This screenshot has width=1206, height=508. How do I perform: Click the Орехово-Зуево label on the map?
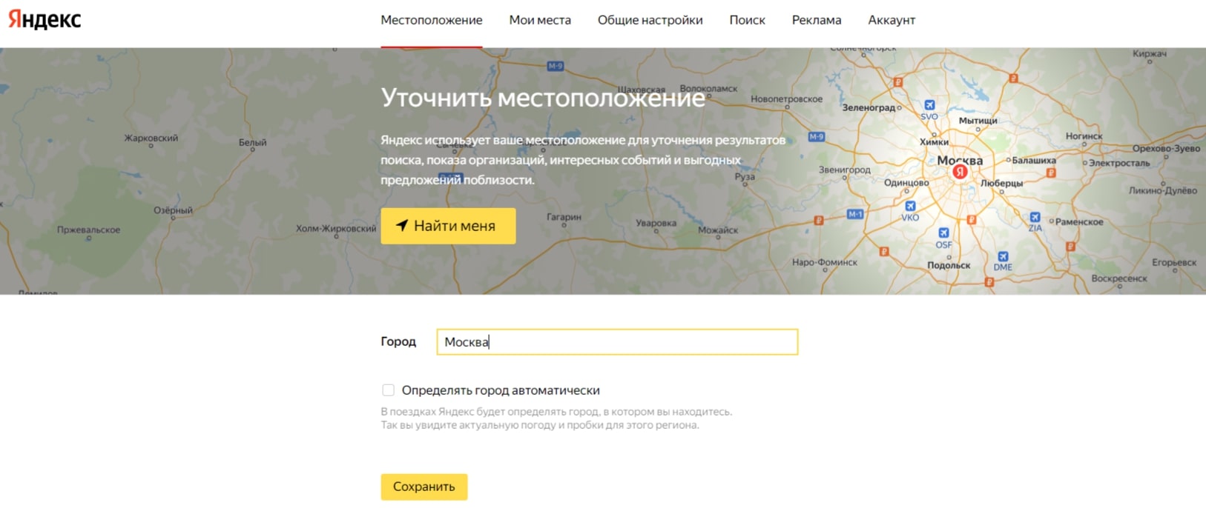[1166, 148]
